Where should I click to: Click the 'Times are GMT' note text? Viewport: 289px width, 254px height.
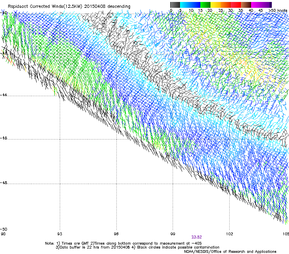(76, 243)
